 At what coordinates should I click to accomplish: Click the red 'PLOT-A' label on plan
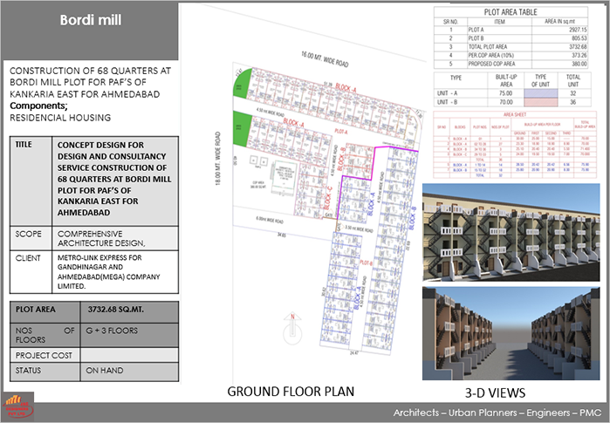click(x=341, y=132)
